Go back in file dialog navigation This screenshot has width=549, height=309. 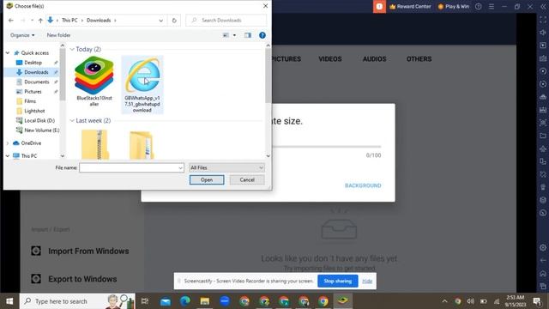click(11, 21)
